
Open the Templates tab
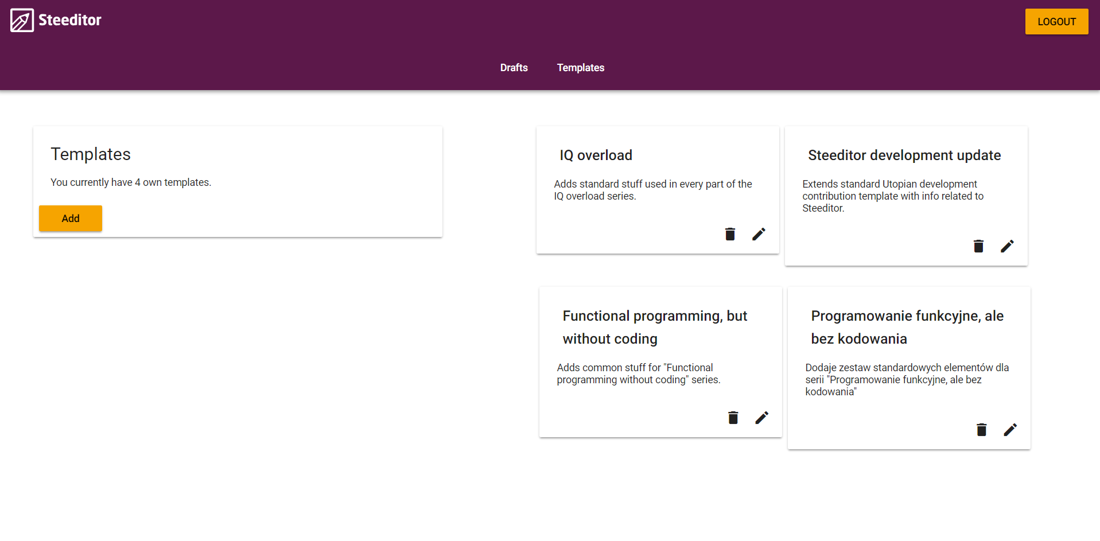pyautogui.click(x=580, y=68)
